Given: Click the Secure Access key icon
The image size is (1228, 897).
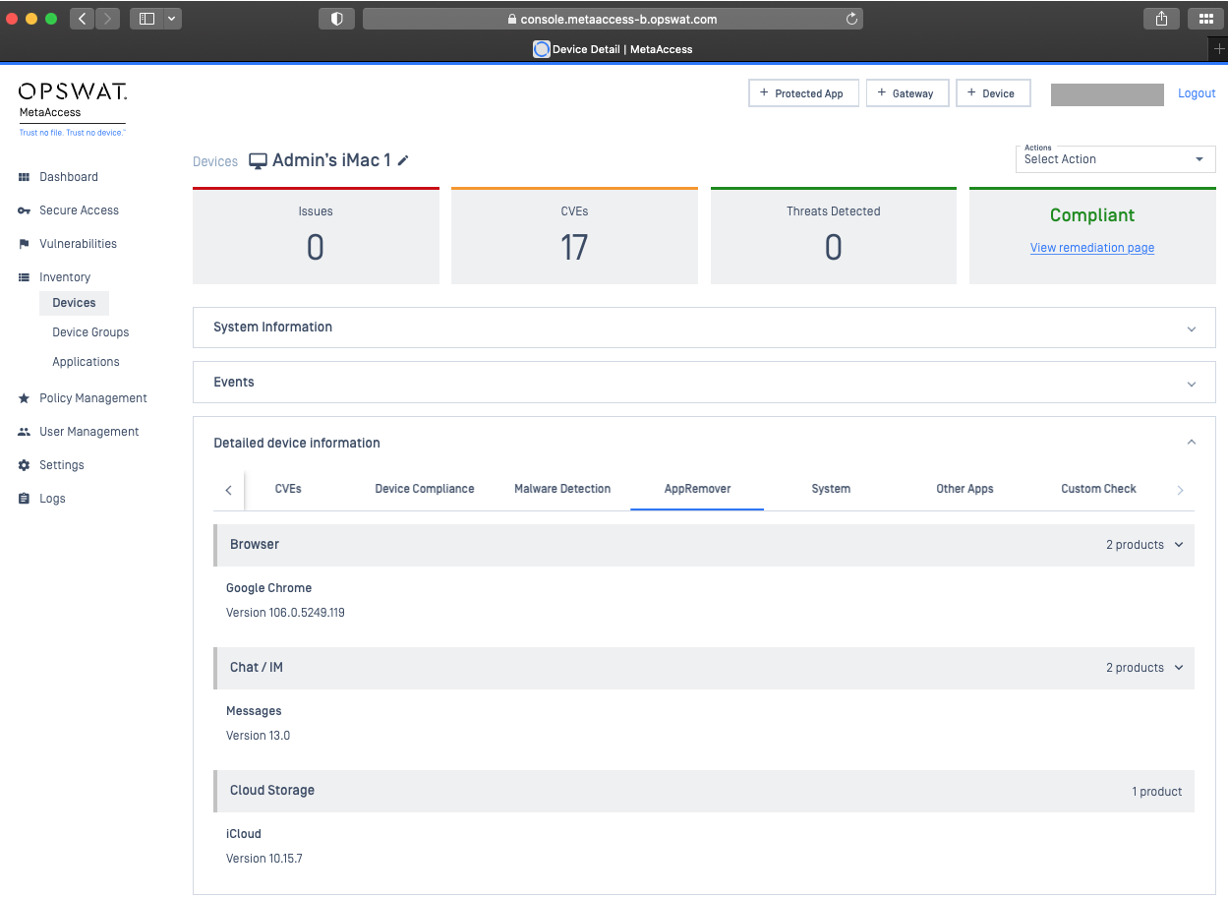Looking at the screenshot, I should click(25, 210).
